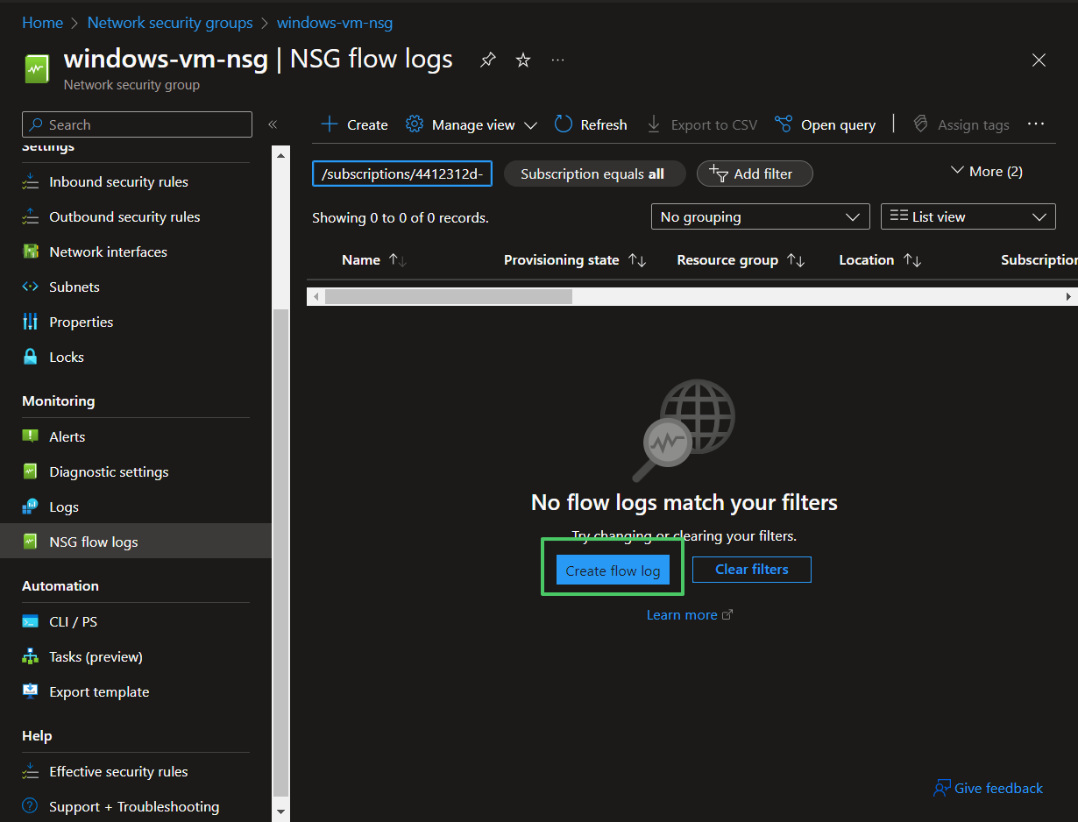Click the left menu Search field
This screenshot has width=1078, height=822.
137,124
